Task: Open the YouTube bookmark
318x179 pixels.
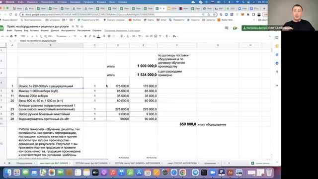Action: coord(135,20)
